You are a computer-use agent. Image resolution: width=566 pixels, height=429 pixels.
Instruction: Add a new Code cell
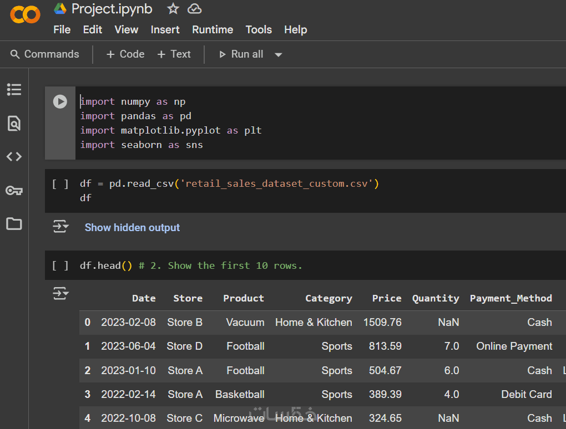(x=125, y=54)
